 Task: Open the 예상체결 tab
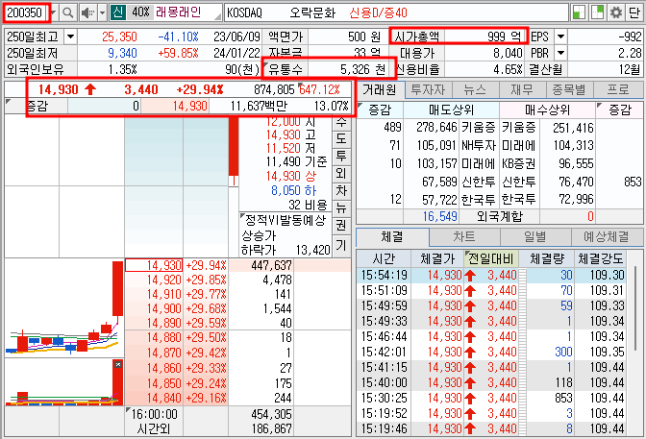(607, 237)
